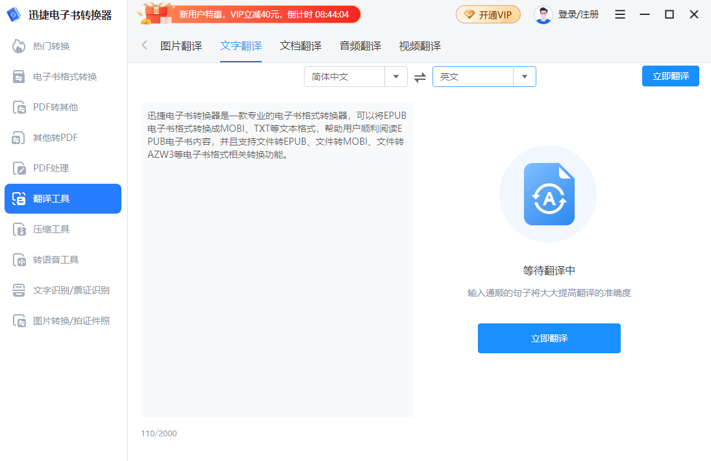Click the 新用户特惠 VIP promo banner

click(x=249, y=14)
